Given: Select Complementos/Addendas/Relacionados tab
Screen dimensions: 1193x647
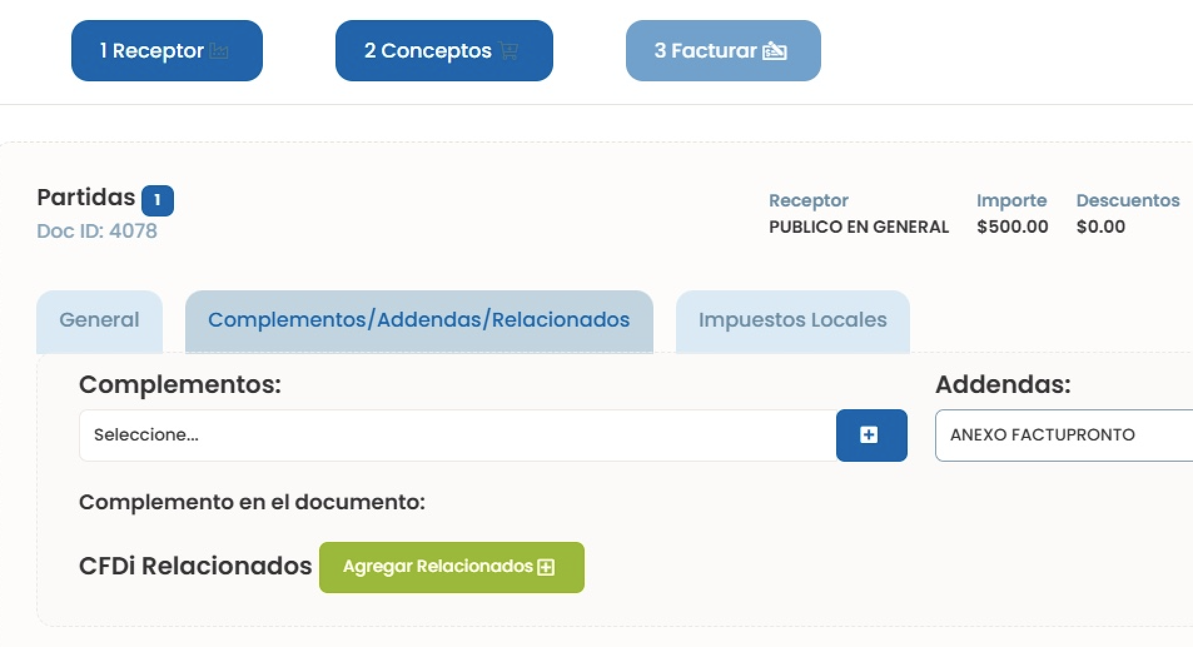Looking at the screenshot, I should (x=419, y=321).
